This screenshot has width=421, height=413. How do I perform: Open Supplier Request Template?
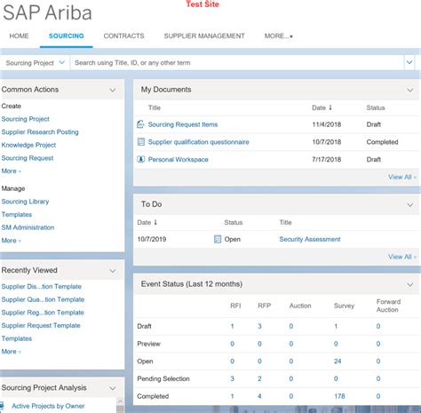pyautogui.click(x=41, y=326)
